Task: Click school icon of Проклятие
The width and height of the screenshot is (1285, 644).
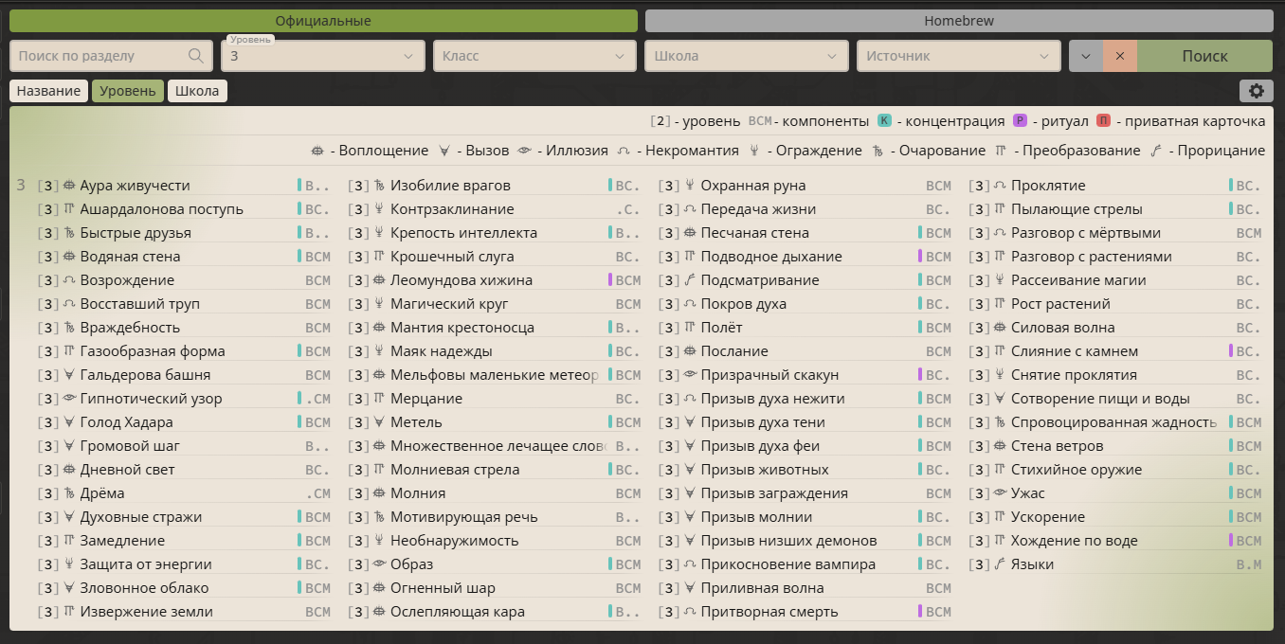Action: click(x=1000, y=186)
